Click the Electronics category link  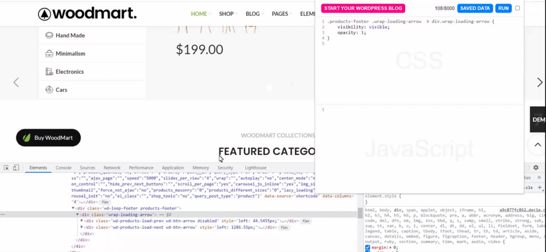click(70, 71)
